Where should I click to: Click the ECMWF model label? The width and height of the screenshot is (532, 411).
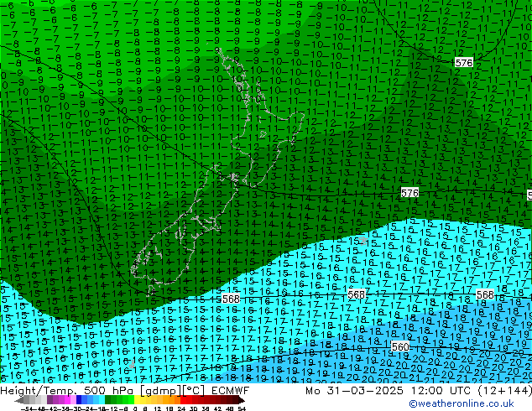[231, 391]
